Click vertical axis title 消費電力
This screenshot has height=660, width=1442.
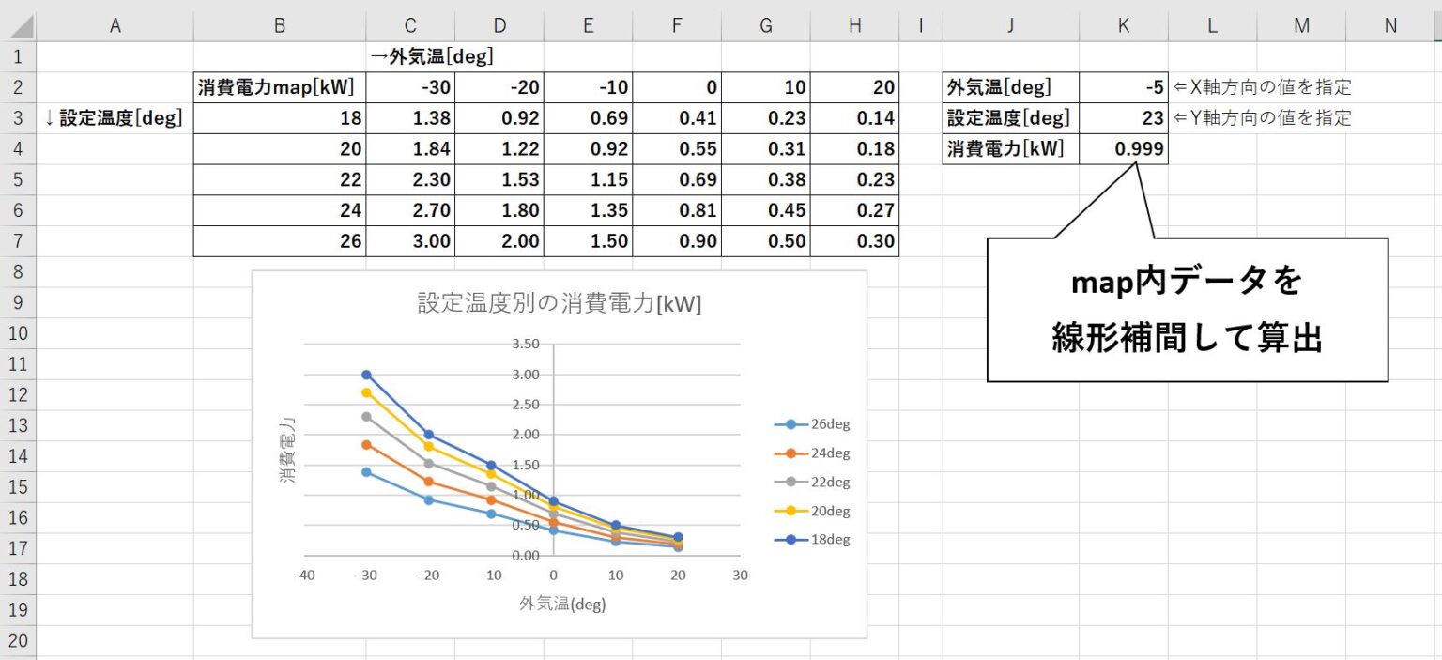coord(287,452)
